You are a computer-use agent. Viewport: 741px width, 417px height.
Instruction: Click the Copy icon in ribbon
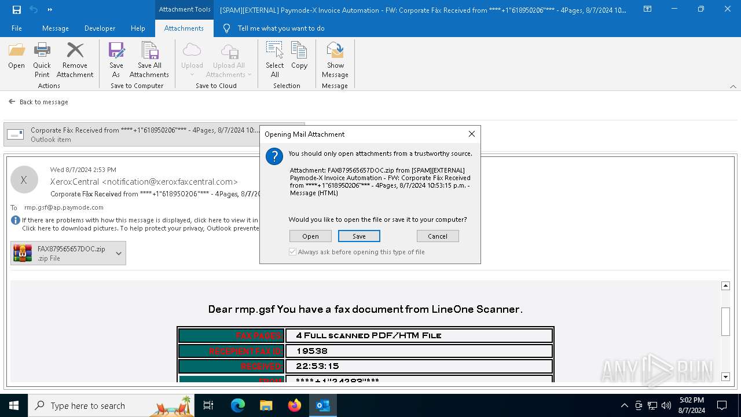click(299, 51)
